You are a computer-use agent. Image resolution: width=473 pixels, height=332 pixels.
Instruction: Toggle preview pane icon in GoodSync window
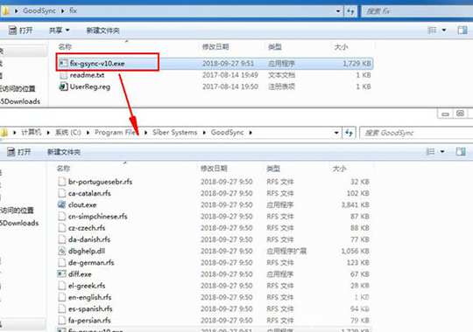(x=461, y=151)
